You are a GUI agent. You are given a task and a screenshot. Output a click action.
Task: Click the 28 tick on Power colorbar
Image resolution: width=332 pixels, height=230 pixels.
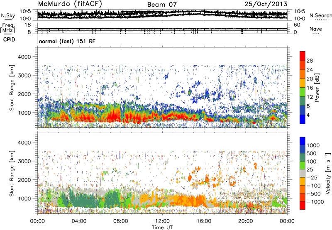click(x=310, y=61)
